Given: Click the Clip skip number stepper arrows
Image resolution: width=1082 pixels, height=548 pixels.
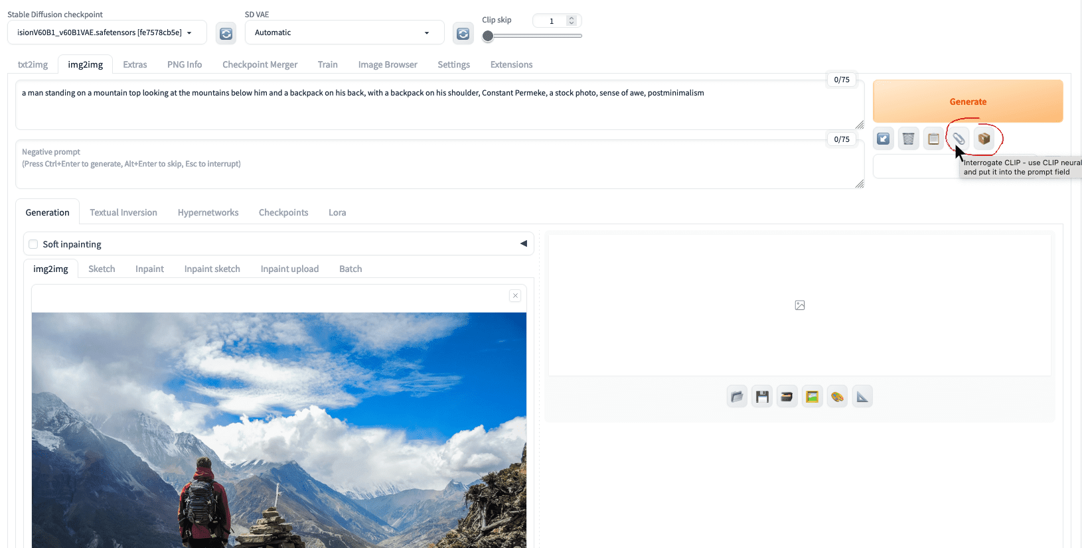Looking at the screenshot, I should pyautogui.click(x=572, y=21).
